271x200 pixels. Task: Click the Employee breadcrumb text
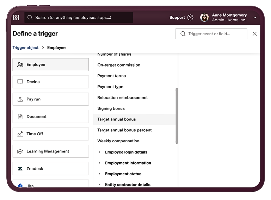(56, 48)
